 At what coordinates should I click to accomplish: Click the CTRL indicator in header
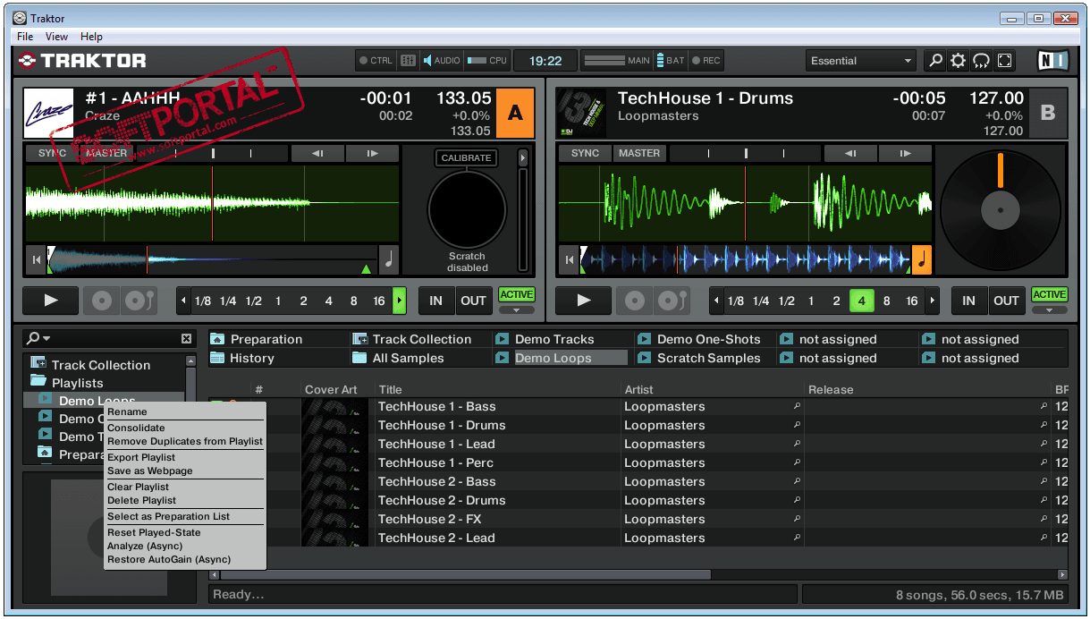pyautogui.click(x=376, y=61)
